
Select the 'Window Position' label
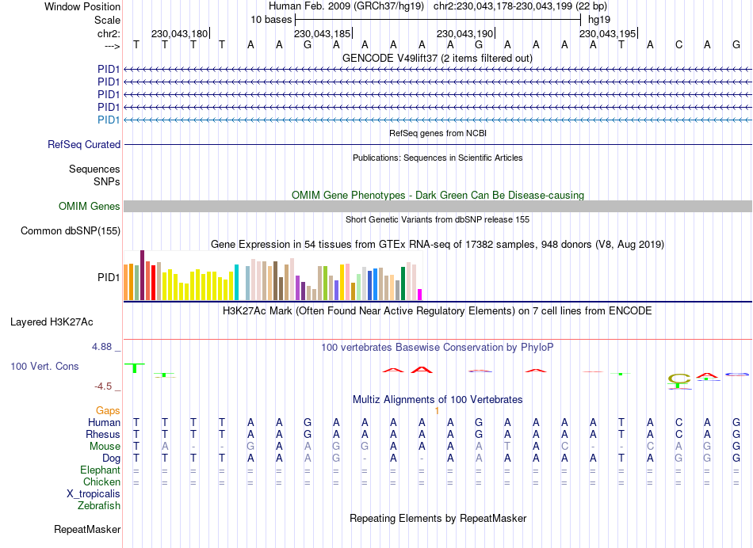click(x=82, y=6)
